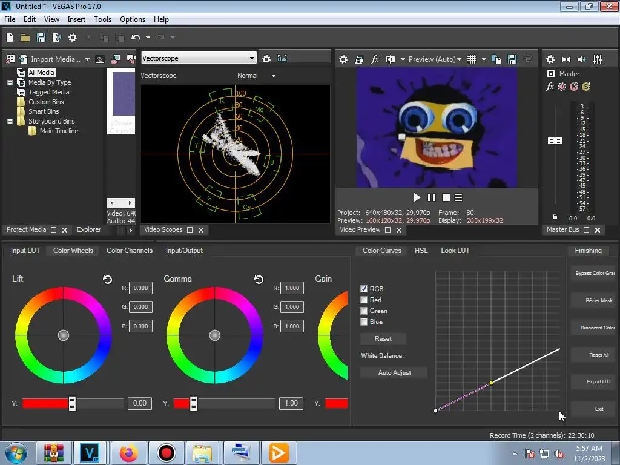Switch to the Explorer tab
The width and height of the screenshot is (620, 465).
(89, 229)
